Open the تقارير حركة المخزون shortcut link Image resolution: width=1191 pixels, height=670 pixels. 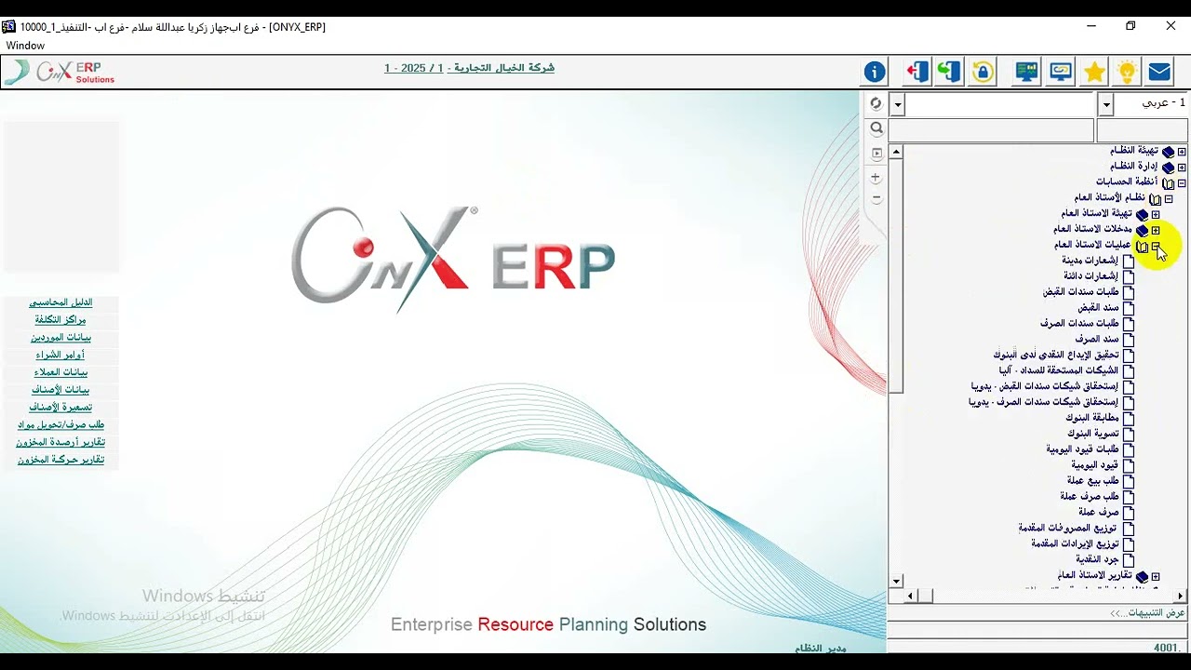point(60,460)
